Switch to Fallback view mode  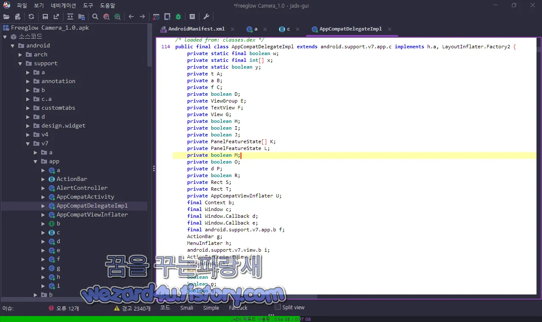(238, 308)
